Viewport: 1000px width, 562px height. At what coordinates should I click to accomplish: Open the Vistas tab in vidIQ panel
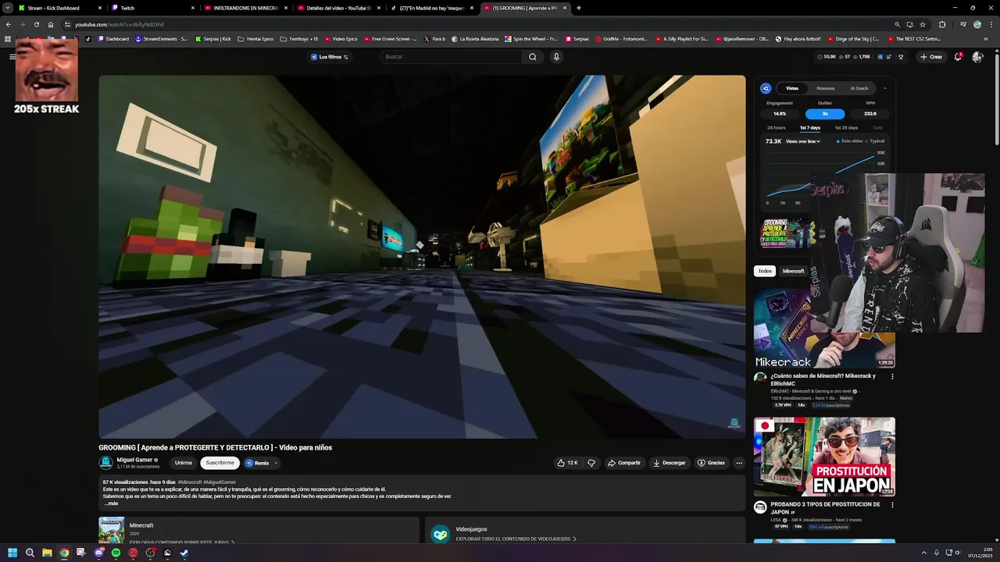point(792,88)
